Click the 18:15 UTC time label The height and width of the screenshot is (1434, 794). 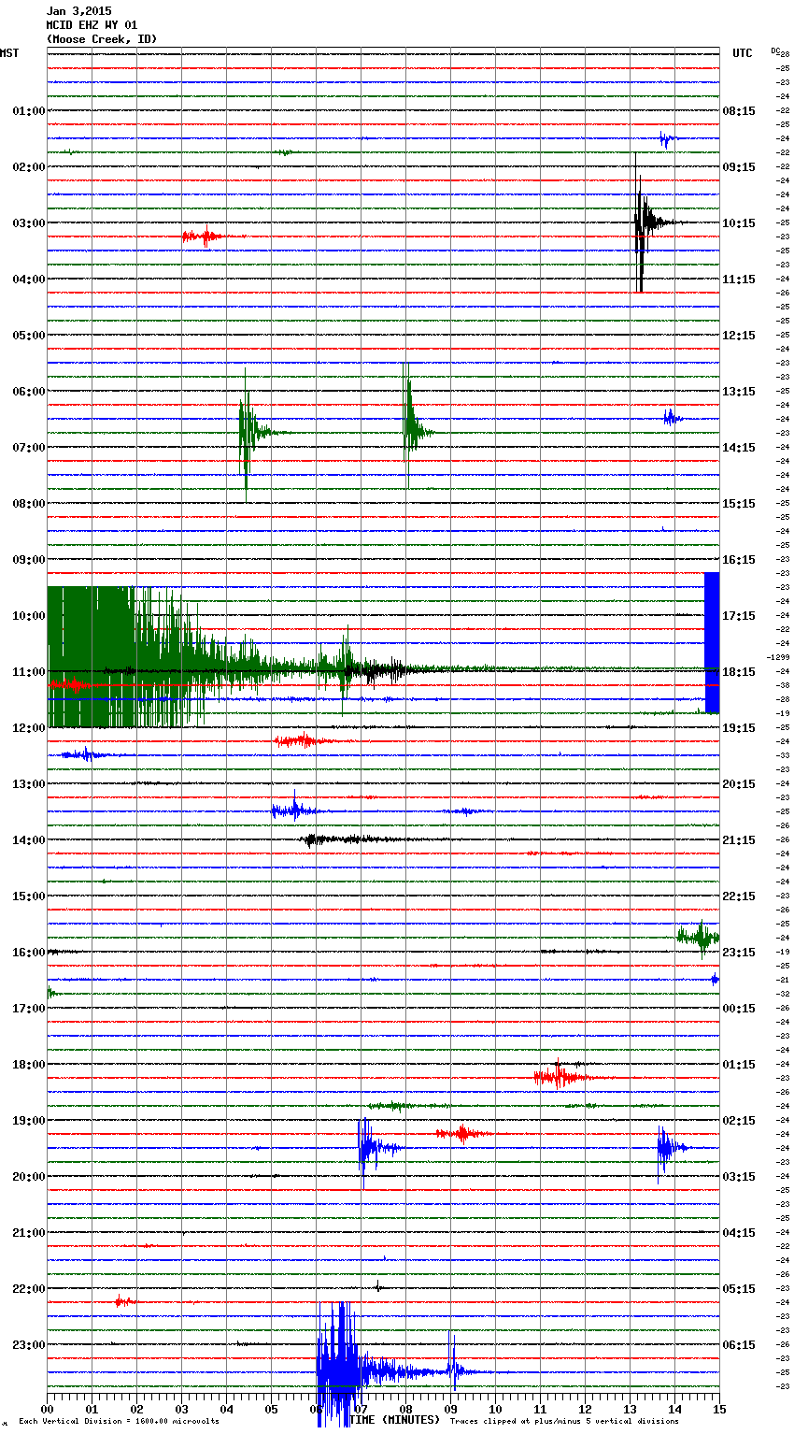(x=739, y=671)
